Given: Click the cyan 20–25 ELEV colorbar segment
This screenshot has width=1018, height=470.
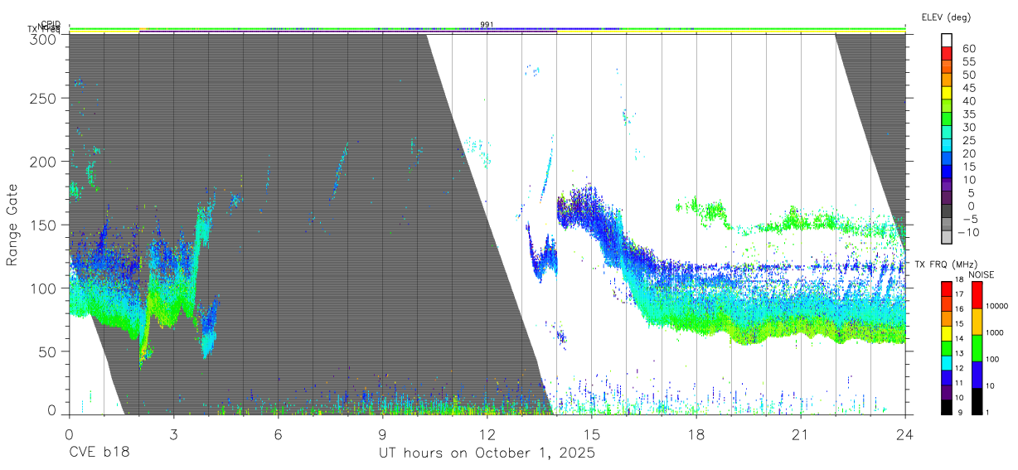Looking at the screenshot, I should click(947, 147).
